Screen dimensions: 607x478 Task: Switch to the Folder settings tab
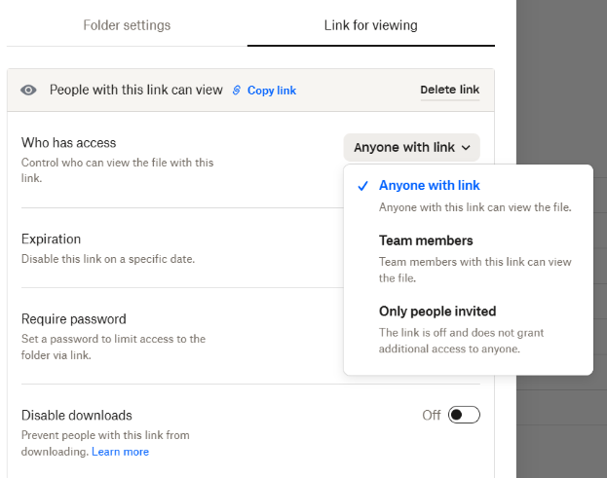coord(127,25)
